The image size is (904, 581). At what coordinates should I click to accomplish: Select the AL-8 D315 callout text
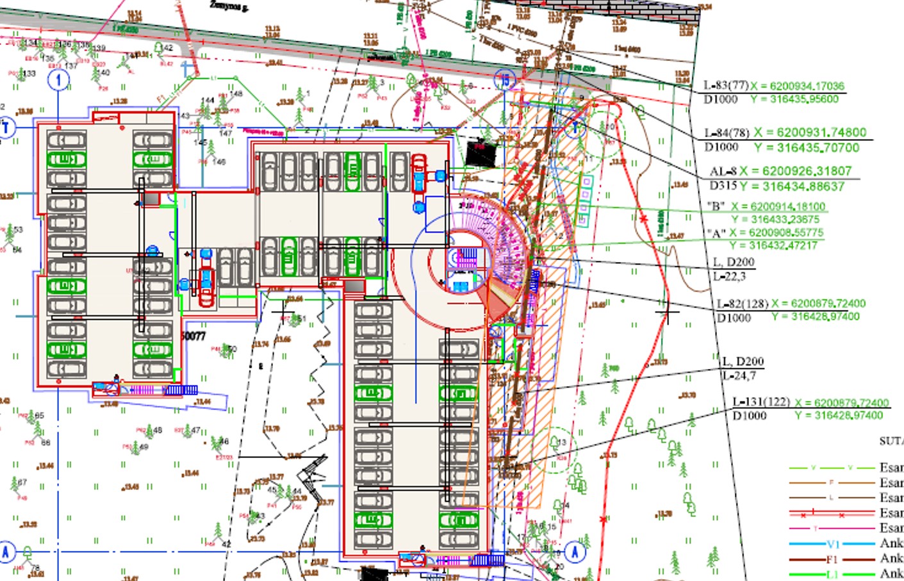723,179
